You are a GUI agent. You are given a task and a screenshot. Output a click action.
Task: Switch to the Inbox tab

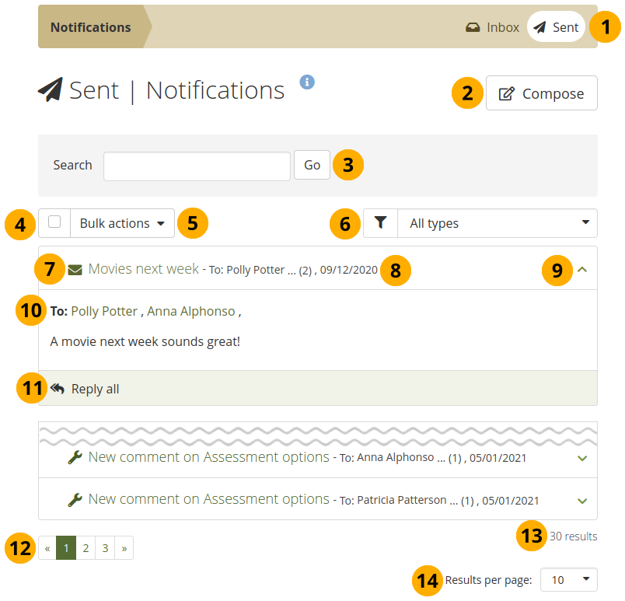click(493, 27)
